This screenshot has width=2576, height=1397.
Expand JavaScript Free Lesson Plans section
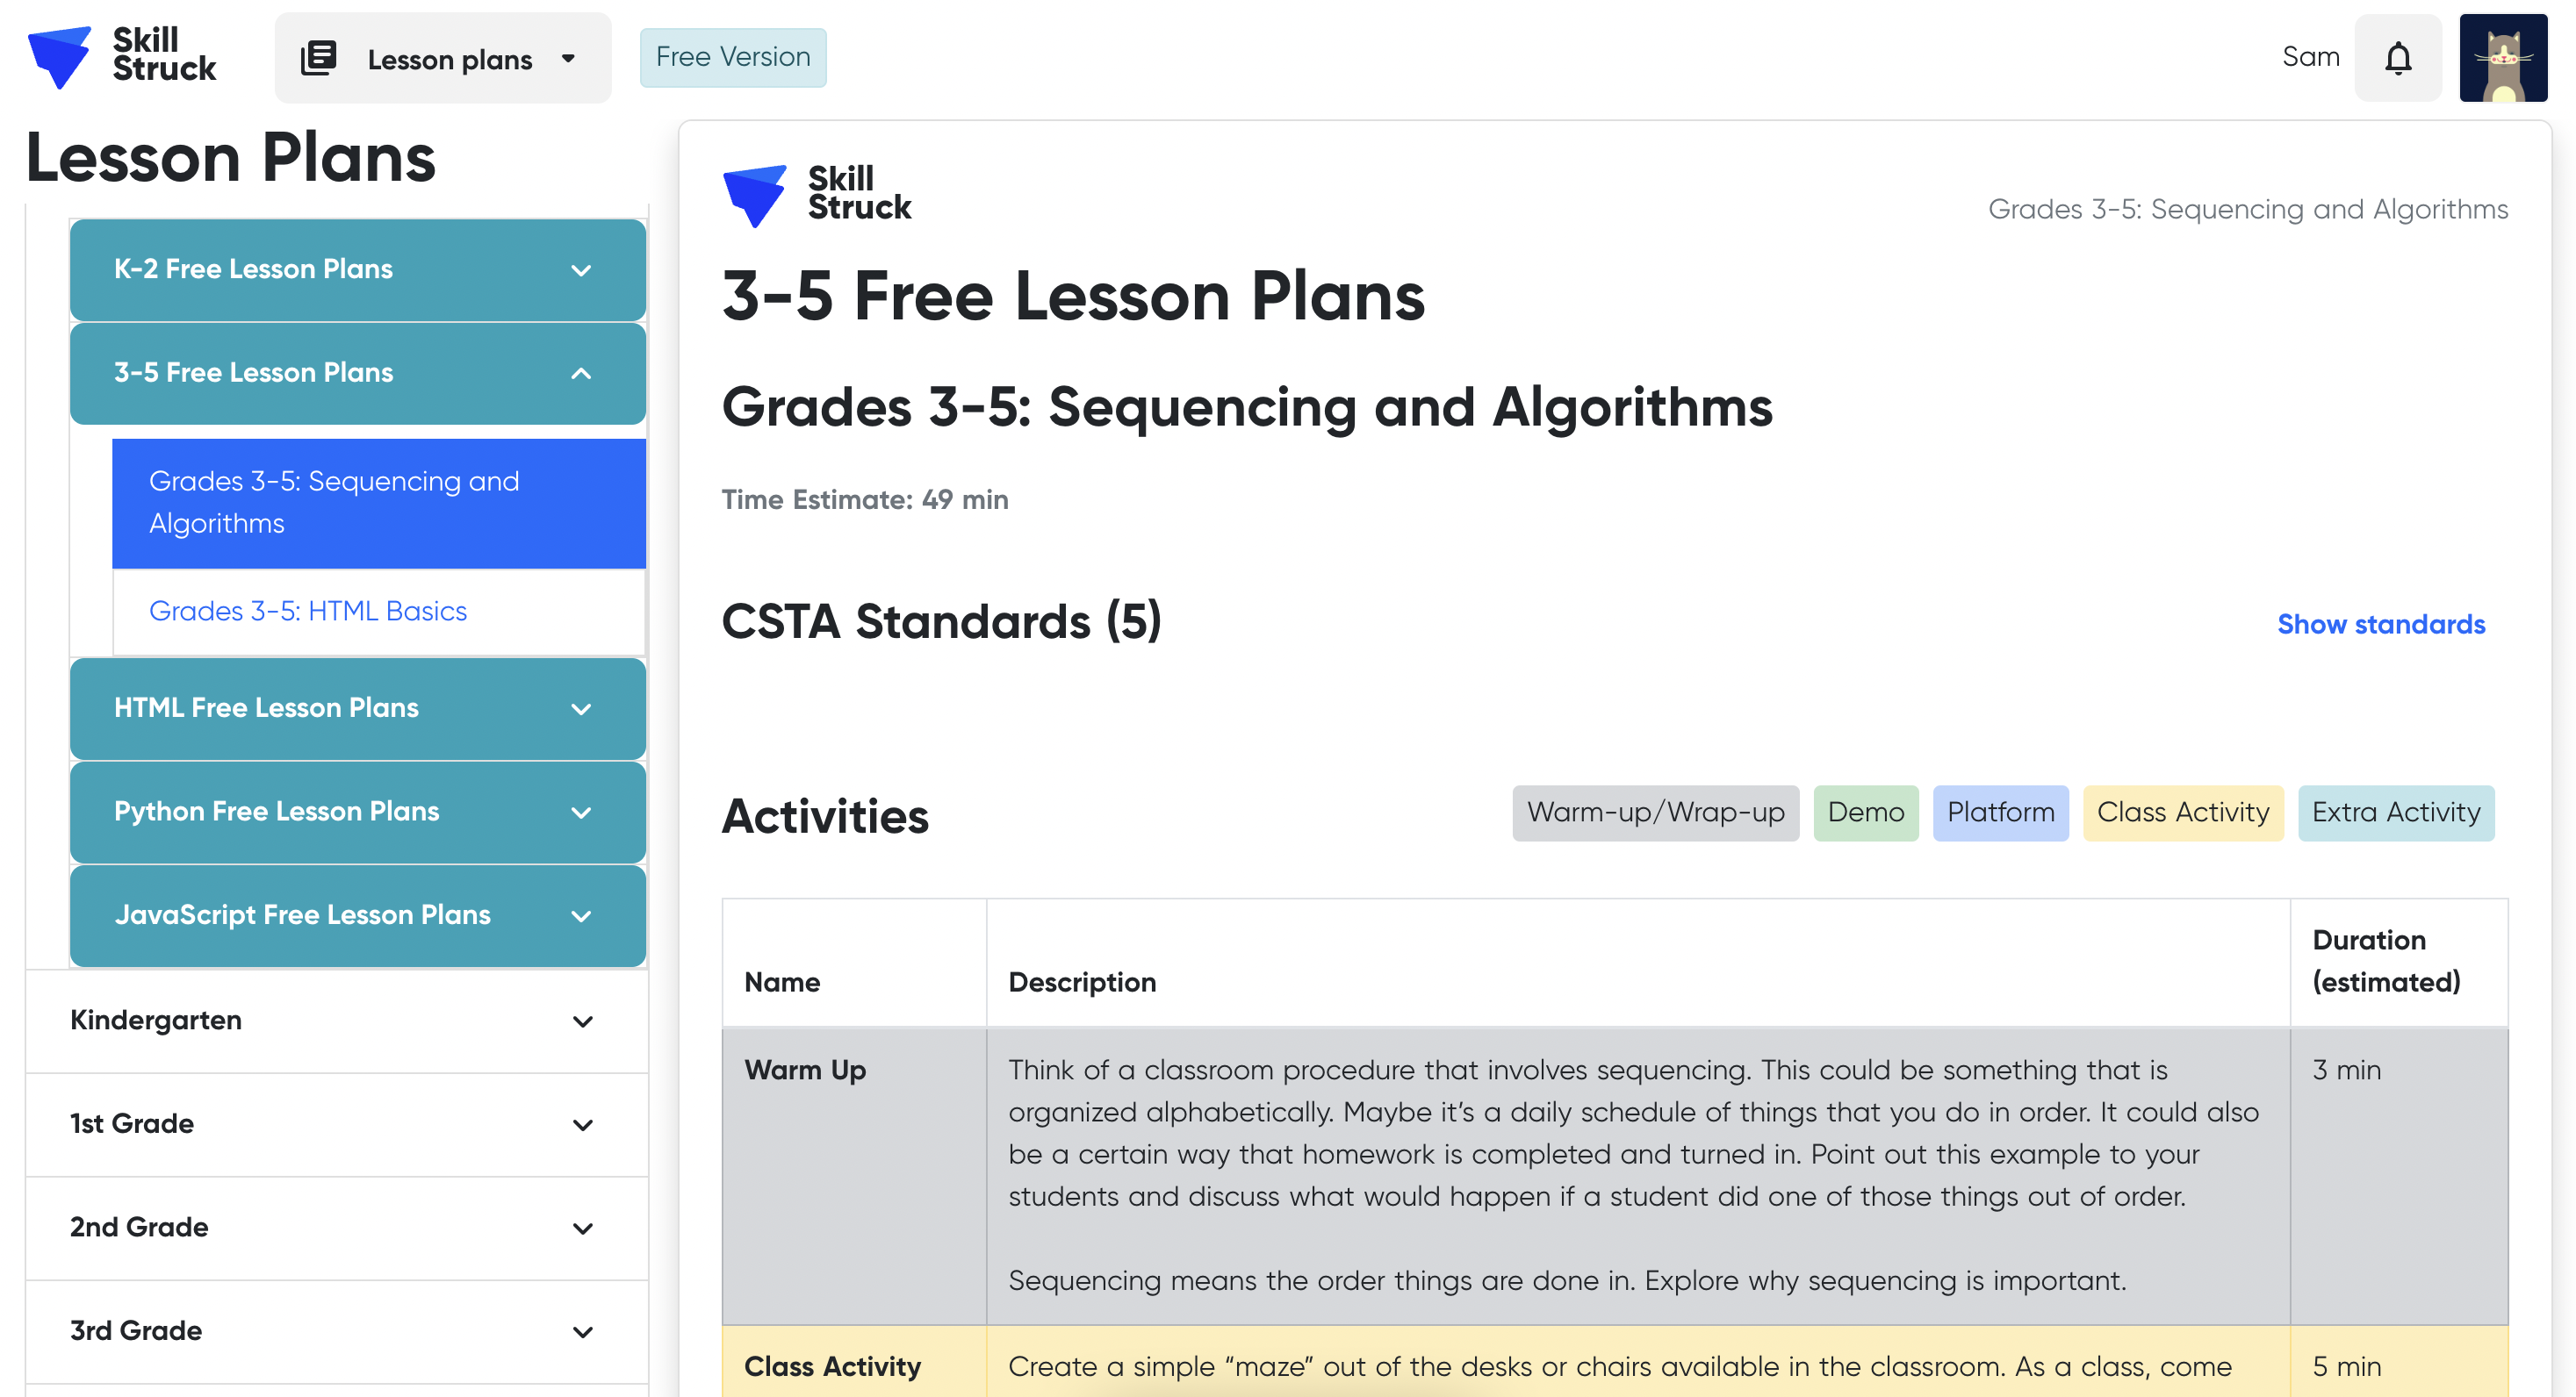[x=581, y=915]
